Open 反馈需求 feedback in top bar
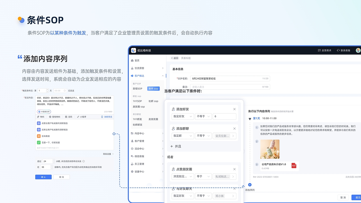 [x=325, y=50]
